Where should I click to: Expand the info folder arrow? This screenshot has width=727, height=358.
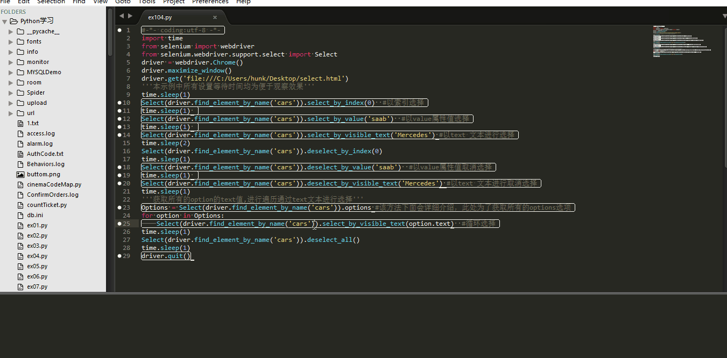tap(11, 52)
